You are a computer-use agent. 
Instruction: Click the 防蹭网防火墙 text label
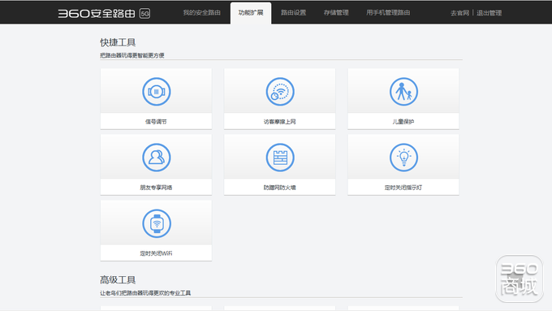pyautogui.click(x=279, y=188)
